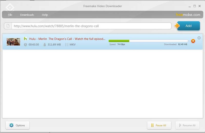
Task: Click the file size weight icon
Action: pyautogui.click(x=45, y=45)
